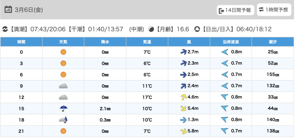Click the 17℃ temperature cell at noon
The width and height of the screenshot is (295, 138).
(147, 97)
